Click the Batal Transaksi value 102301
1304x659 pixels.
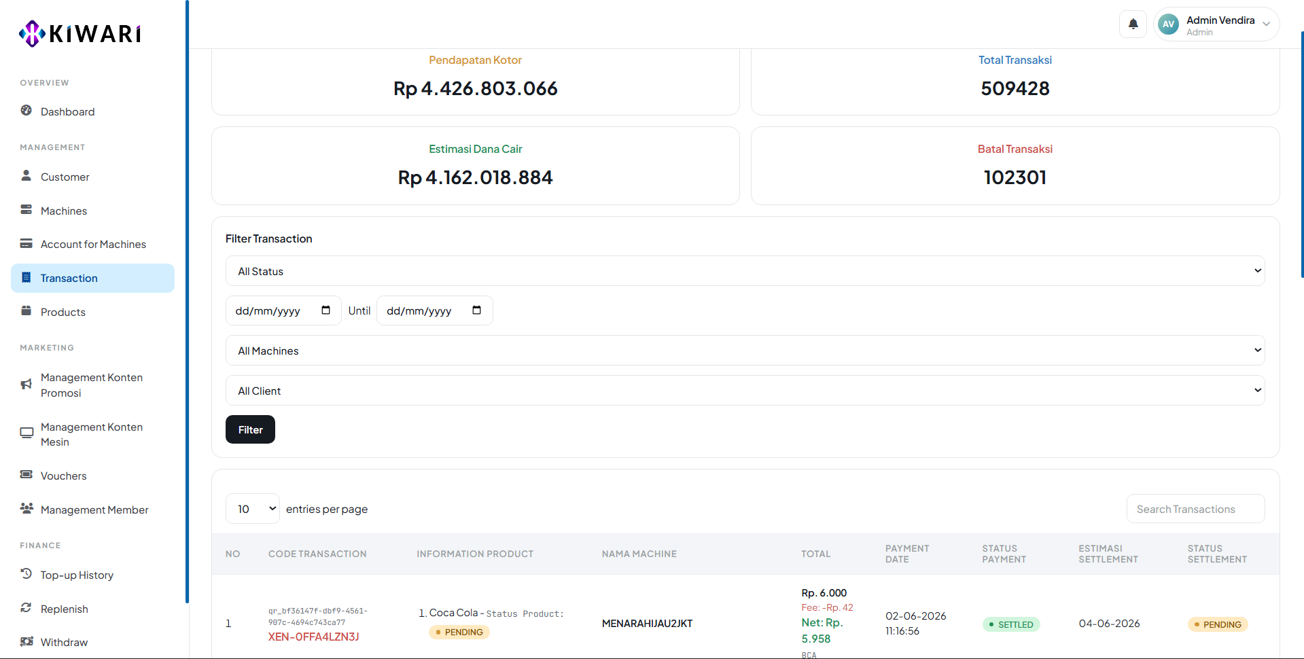point(1015,177)
